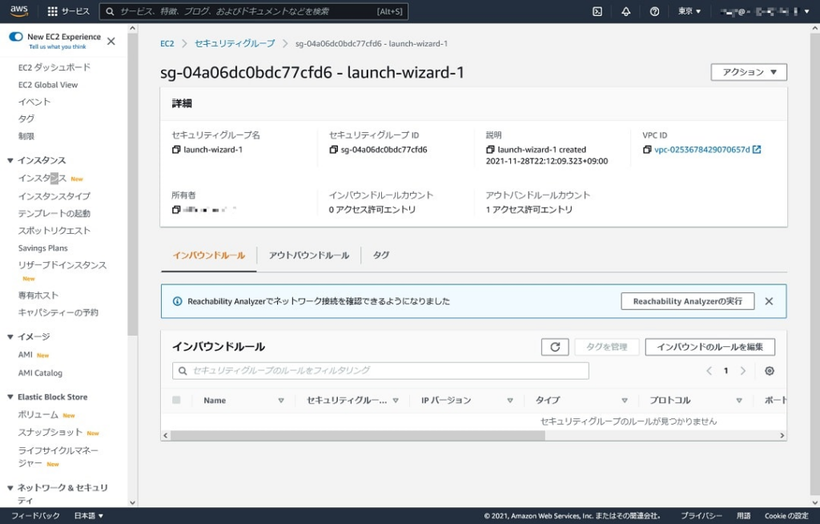
Task: Focus the security group rules filter field
Action: 380,371
